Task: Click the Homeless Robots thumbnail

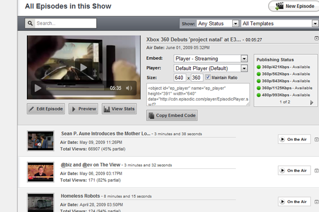Action: 41,203
